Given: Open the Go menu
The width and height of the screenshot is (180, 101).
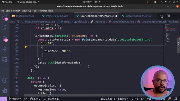Looking at the screenshot, I should (30, 11).
